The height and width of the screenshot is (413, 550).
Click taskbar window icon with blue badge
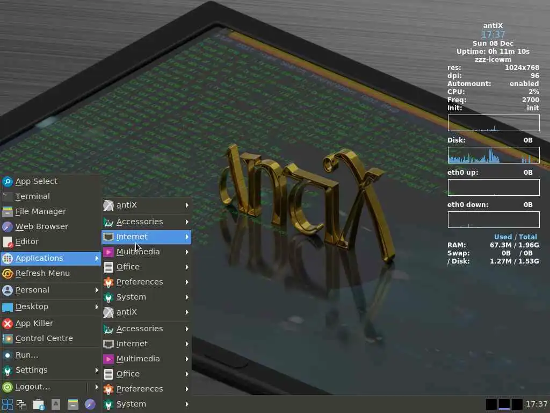[x=39, y=404]
